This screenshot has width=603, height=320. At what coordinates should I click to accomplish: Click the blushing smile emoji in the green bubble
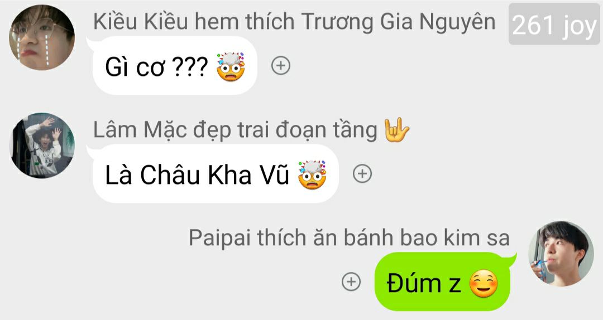[484, 284]
